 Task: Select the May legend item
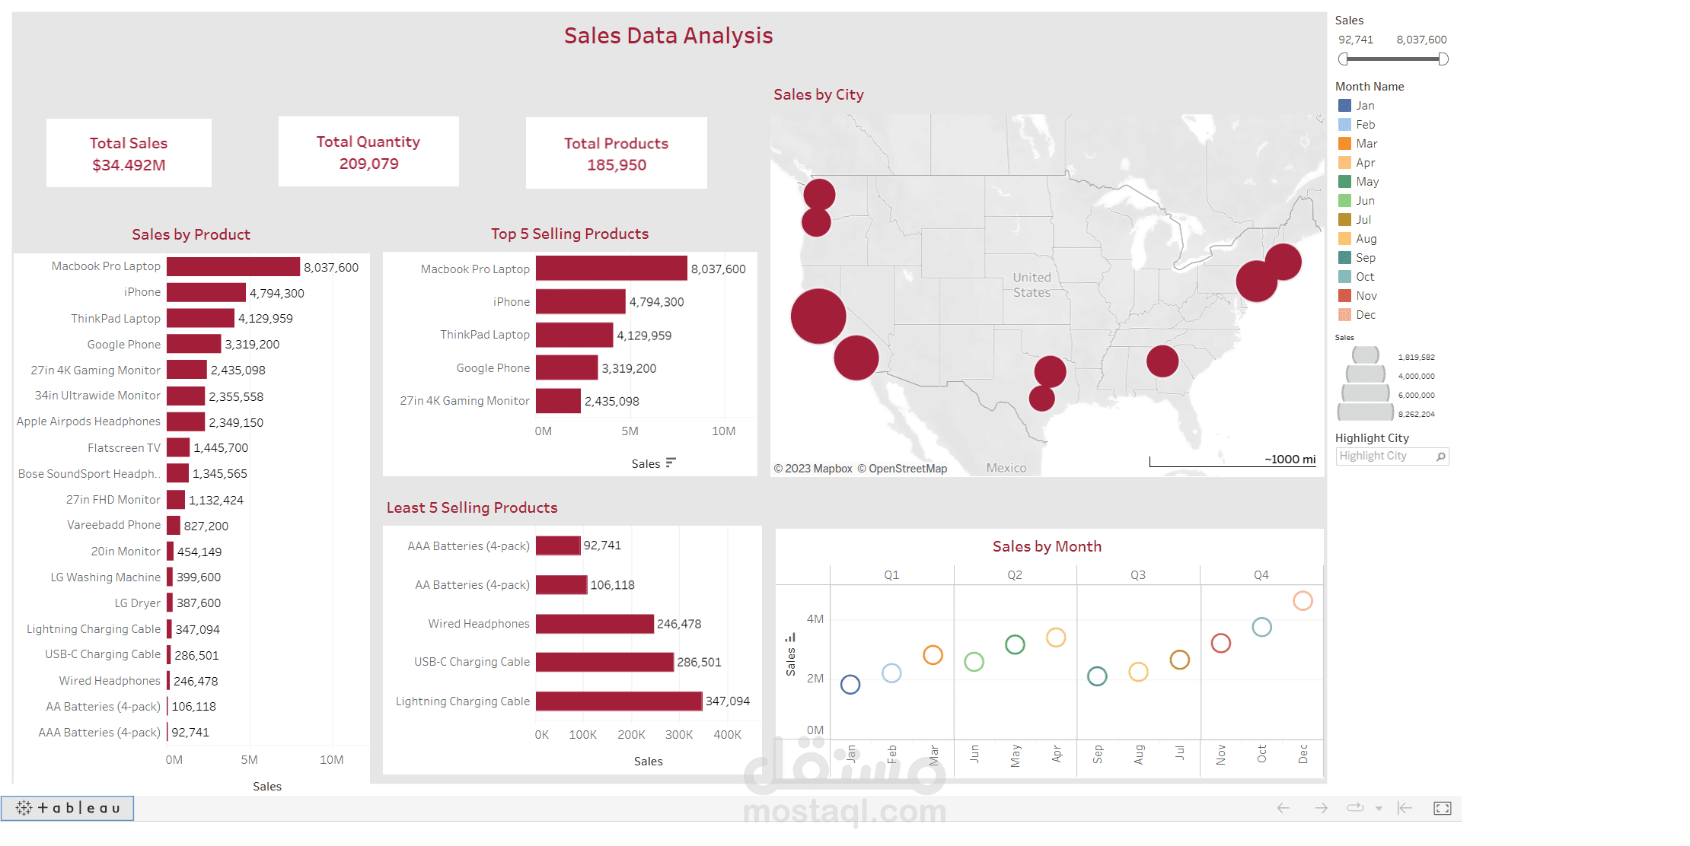coord(1366,182)
